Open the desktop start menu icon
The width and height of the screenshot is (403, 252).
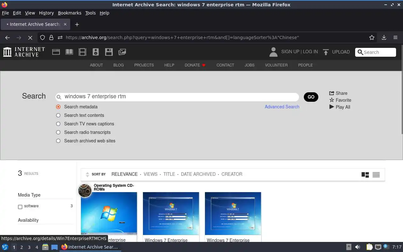tap(5, 247)
